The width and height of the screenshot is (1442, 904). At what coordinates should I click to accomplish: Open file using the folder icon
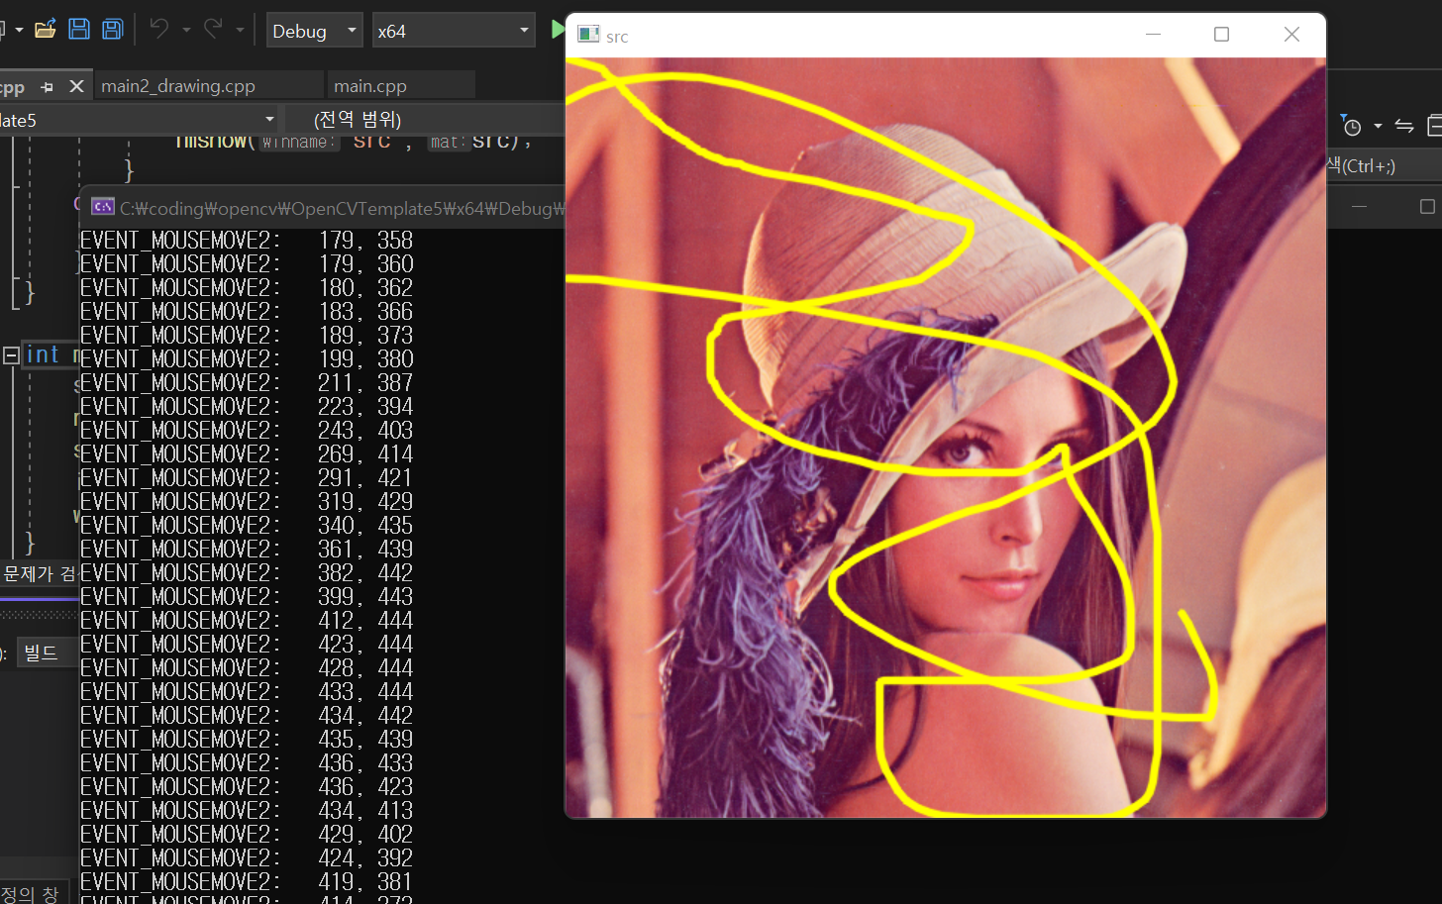point(45,29)
